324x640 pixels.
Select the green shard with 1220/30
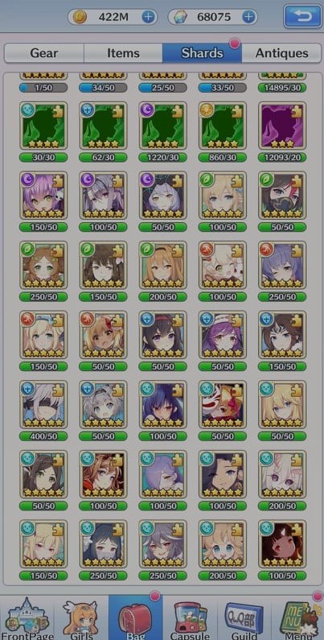[162, 126]
